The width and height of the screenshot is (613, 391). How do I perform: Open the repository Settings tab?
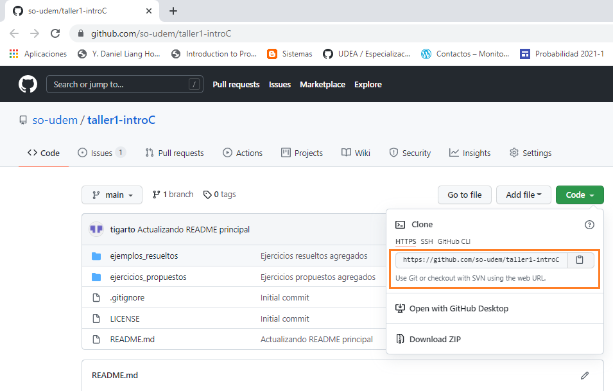click(x=530, y=153)
